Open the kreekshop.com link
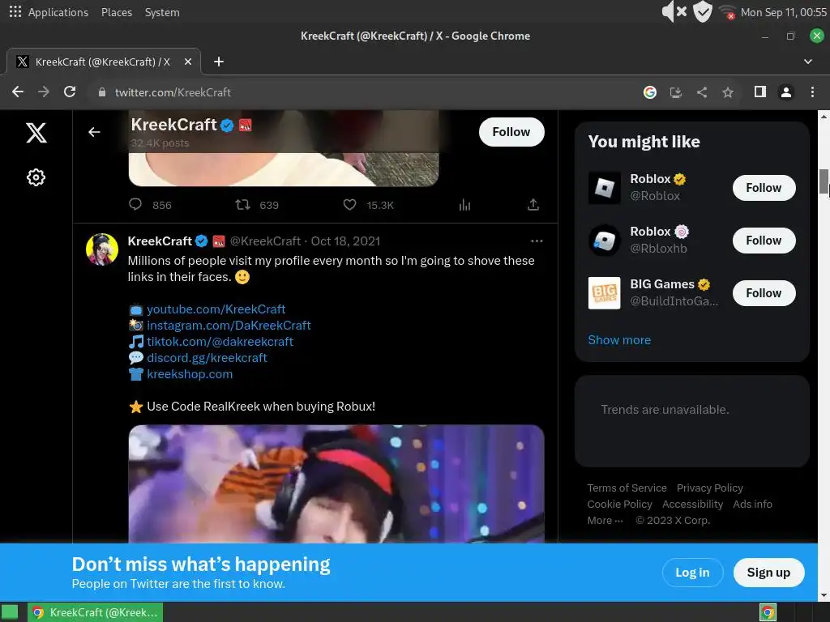This screenshot has height=622, width=830. click(x=190, y=374)
